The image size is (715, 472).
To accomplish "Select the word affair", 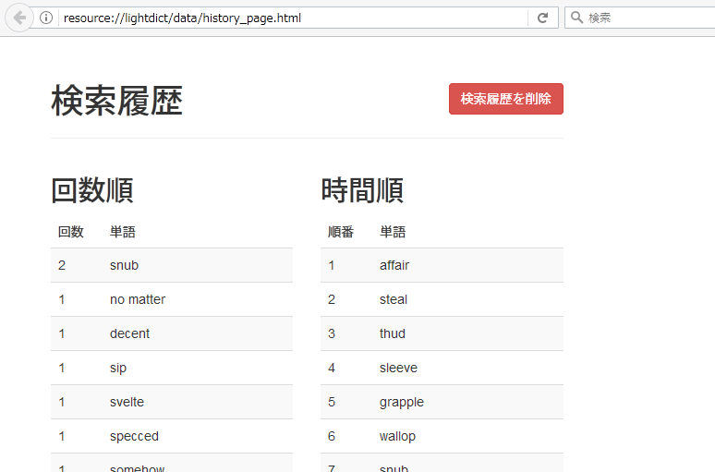I will [394, 265].
